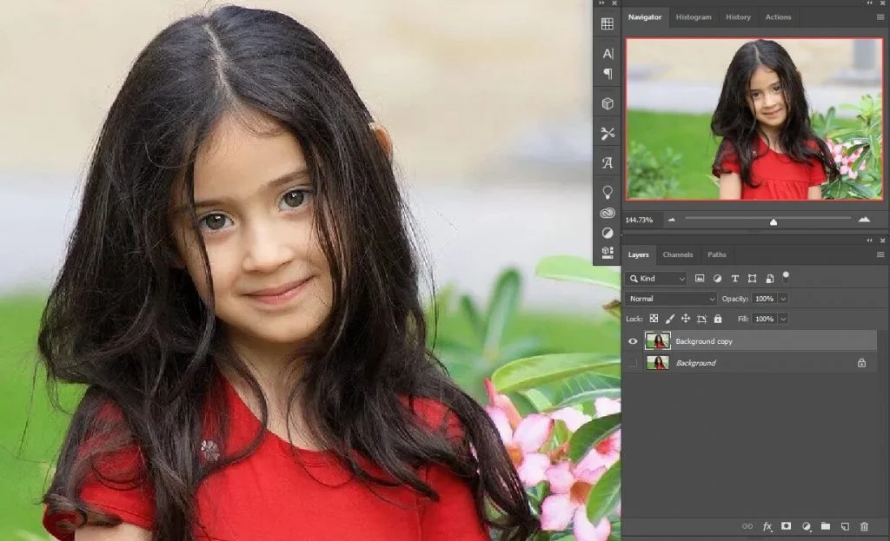Open the Adjustments panel icon
Screen dimensions: 890x541
pos(608,233)
